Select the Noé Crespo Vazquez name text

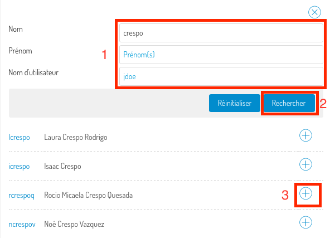coord(74,224)
